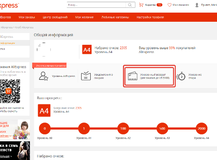Click the Ускорение спора privilege text

pos(195,76)
